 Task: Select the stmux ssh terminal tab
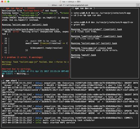(68, 5)
